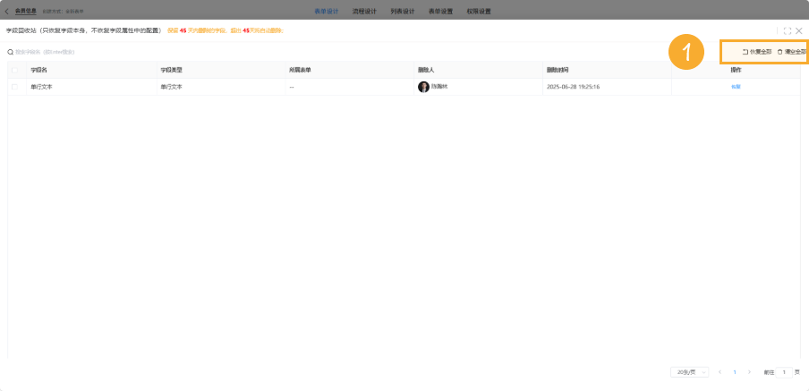Image resolution: width=809 pixels, height=391 pixels.
Task: Click the deleter avatar next to 陈瀚林
Action: point(423,87)
